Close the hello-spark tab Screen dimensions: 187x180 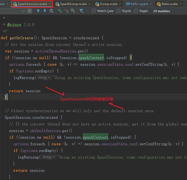click(151, 4)
